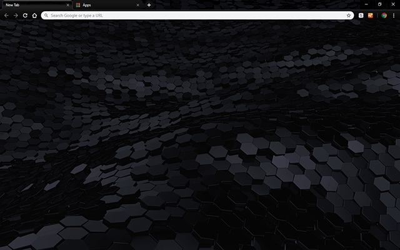Image resolution: width=400 pixels, height=250 pixels.
Task: Open the white S extension icon
Action: (362, 15)
